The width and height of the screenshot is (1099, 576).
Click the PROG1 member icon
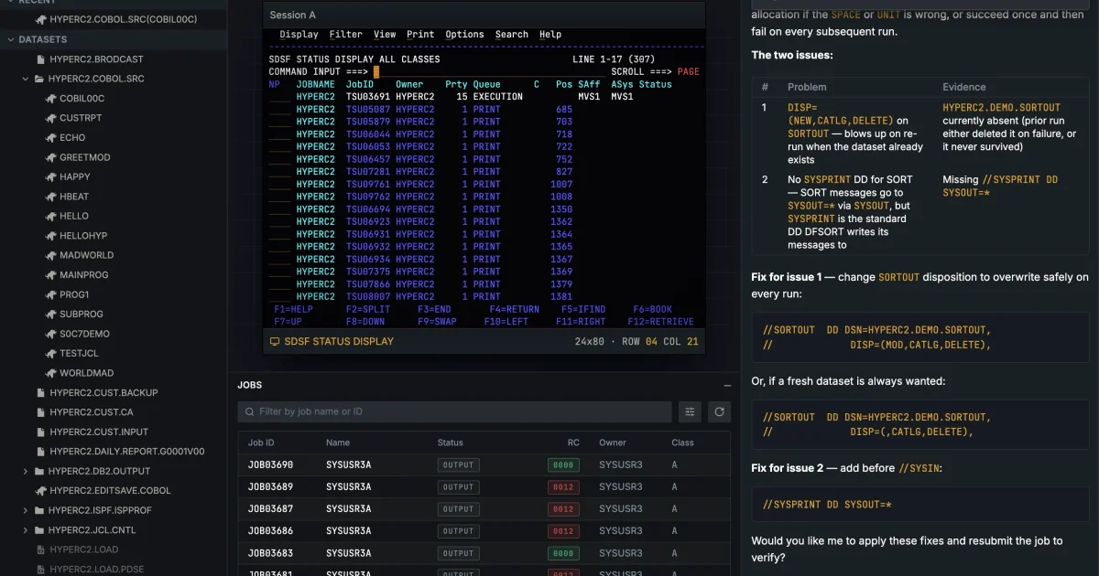[51, 294]
